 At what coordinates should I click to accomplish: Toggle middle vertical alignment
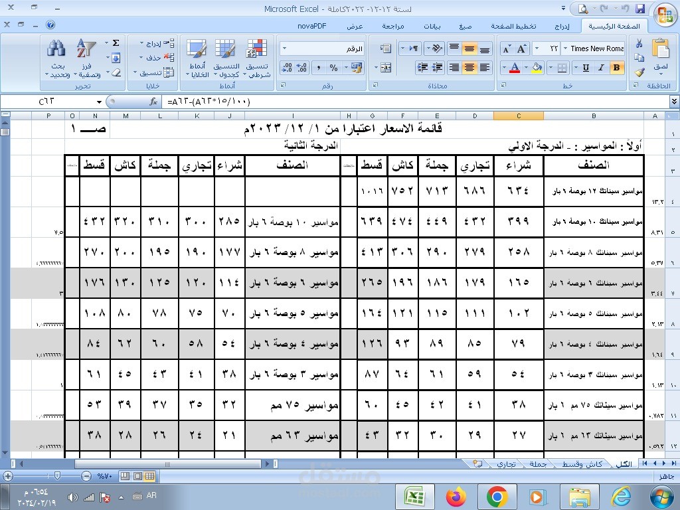point(469,48)
